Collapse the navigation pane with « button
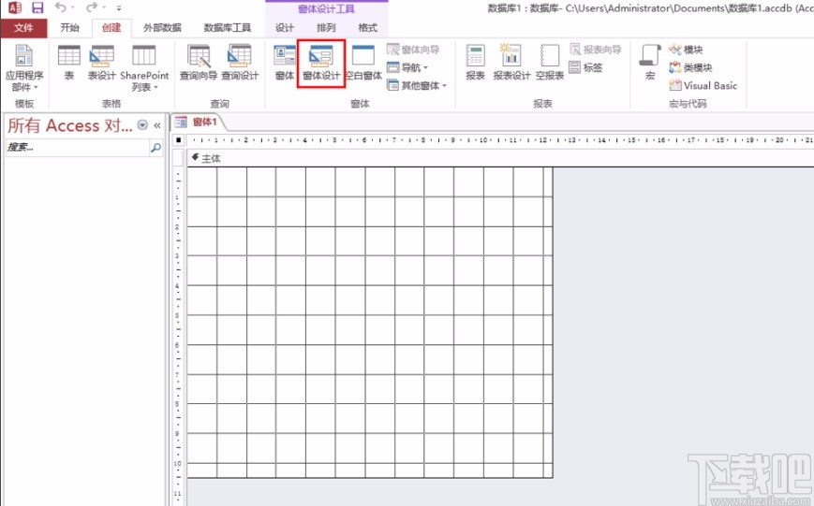Image resolution: width=814 pixels, height=506 pixels. [156, 125]
